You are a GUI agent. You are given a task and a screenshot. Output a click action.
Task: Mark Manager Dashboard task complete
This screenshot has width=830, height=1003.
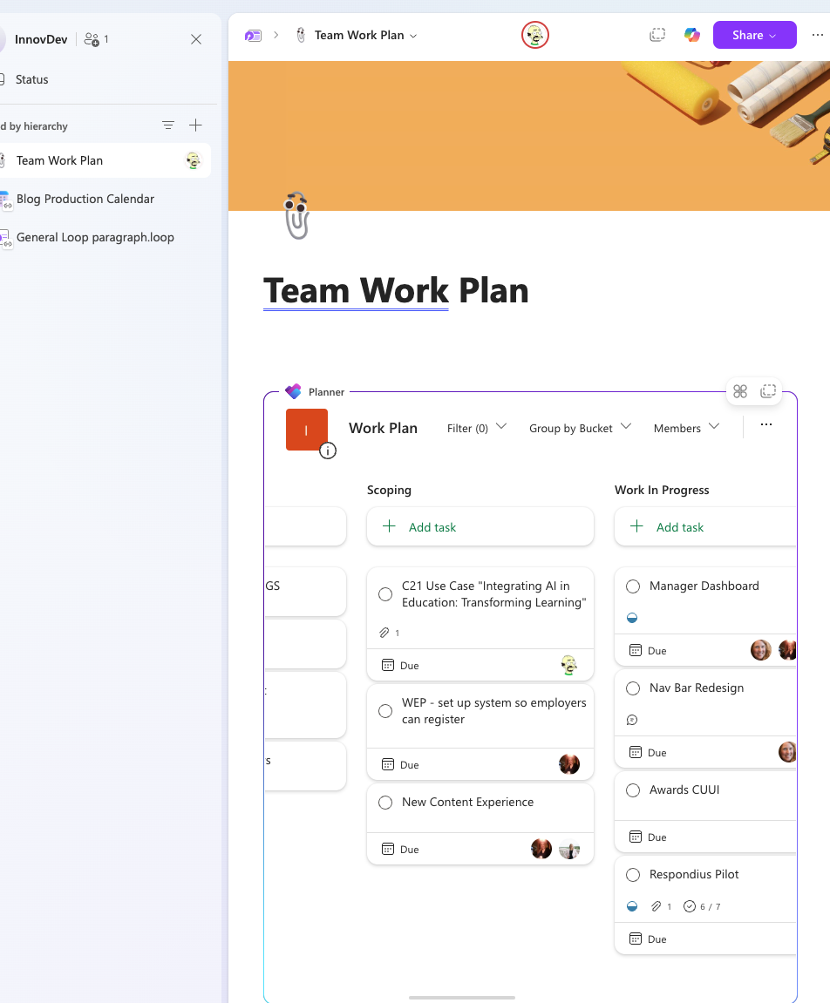coord(633,586)
